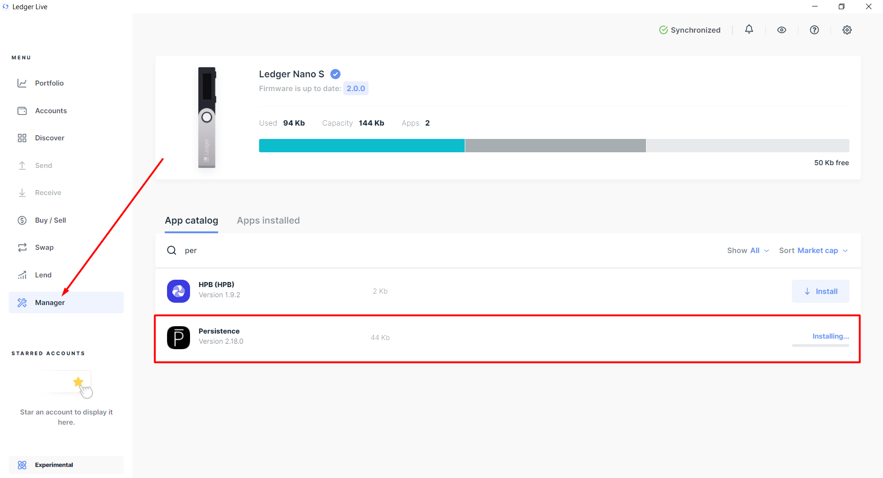Click the Persistence app icon
This screenshot has width=883, height=478.
pos(179,338)
